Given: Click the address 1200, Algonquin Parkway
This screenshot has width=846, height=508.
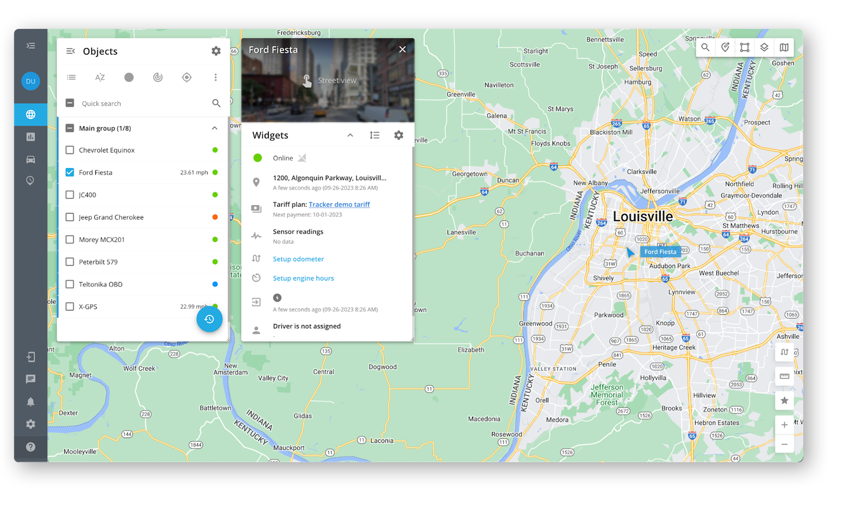Looking at the screenshot, I should point(329,178).
